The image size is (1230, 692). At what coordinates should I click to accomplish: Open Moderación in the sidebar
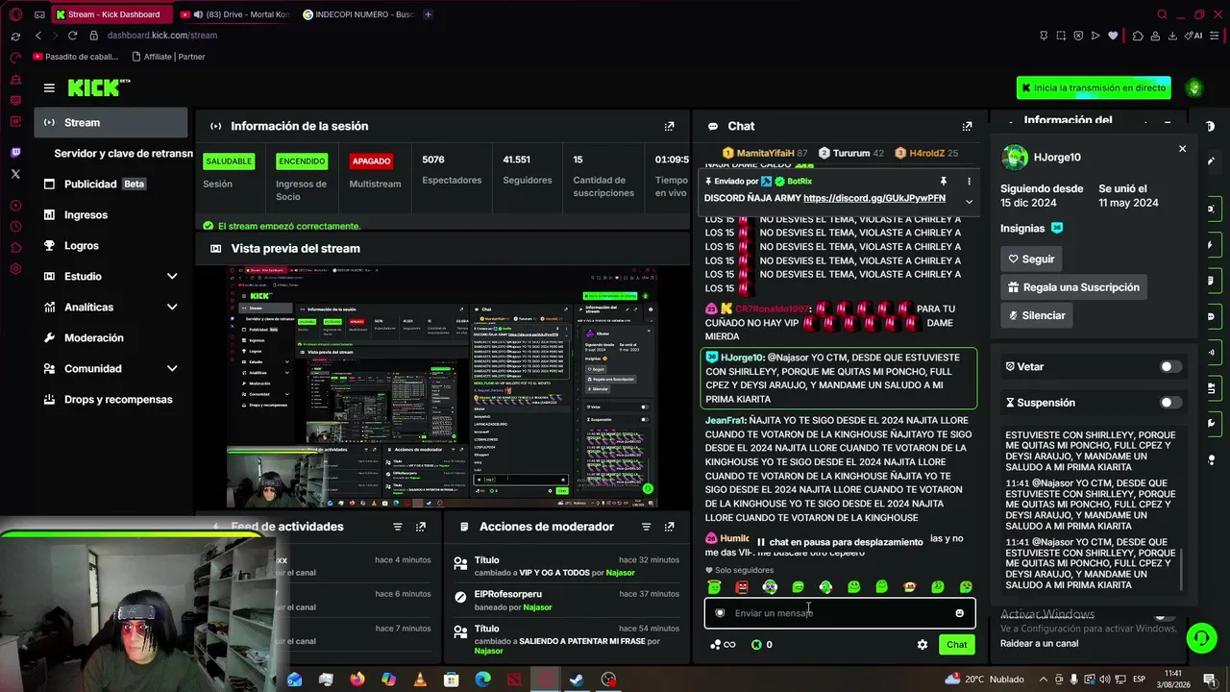pos(111,337)
